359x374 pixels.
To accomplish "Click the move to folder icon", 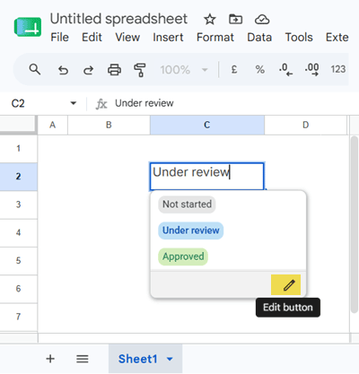I will click(x=236, y=20).
